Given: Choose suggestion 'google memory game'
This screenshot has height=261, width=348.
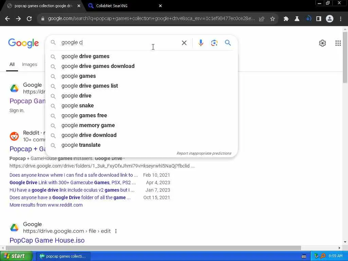Looking at the screenshot, I should (x=141, y=125).
